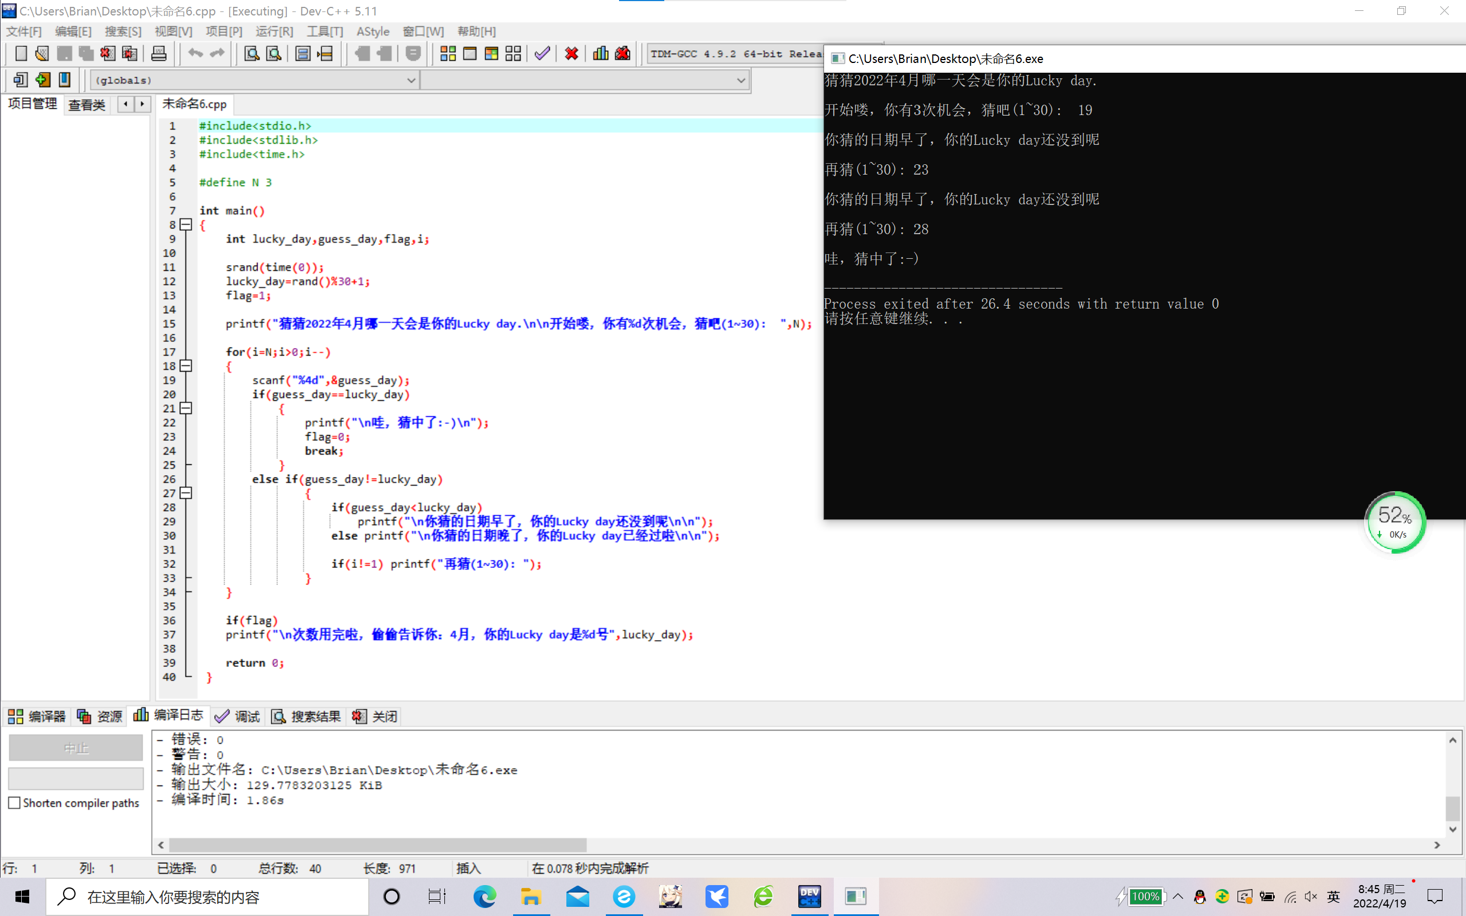Click the compile log horizontal scrollbar thumb

point(377,844)
